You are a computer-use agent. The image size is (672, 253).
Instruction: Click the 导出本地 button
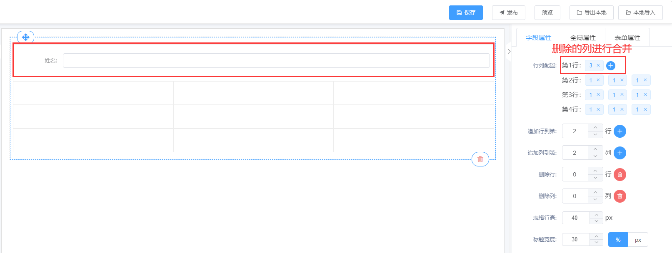(x=592, y=12)
